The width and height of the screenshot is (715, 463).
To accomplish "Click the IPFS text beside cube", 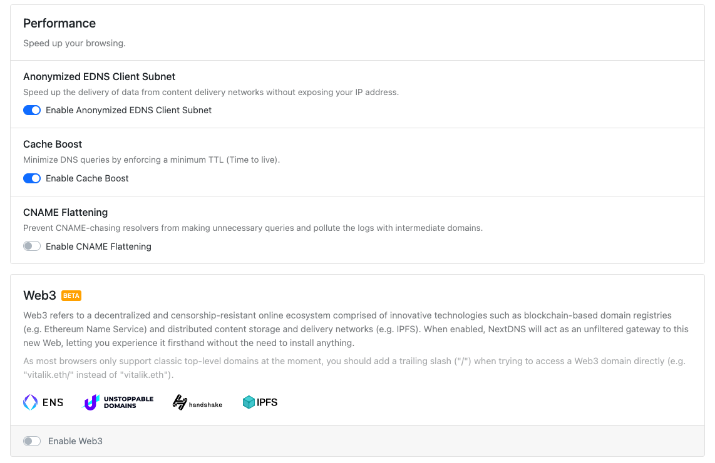I will (267, 402).
